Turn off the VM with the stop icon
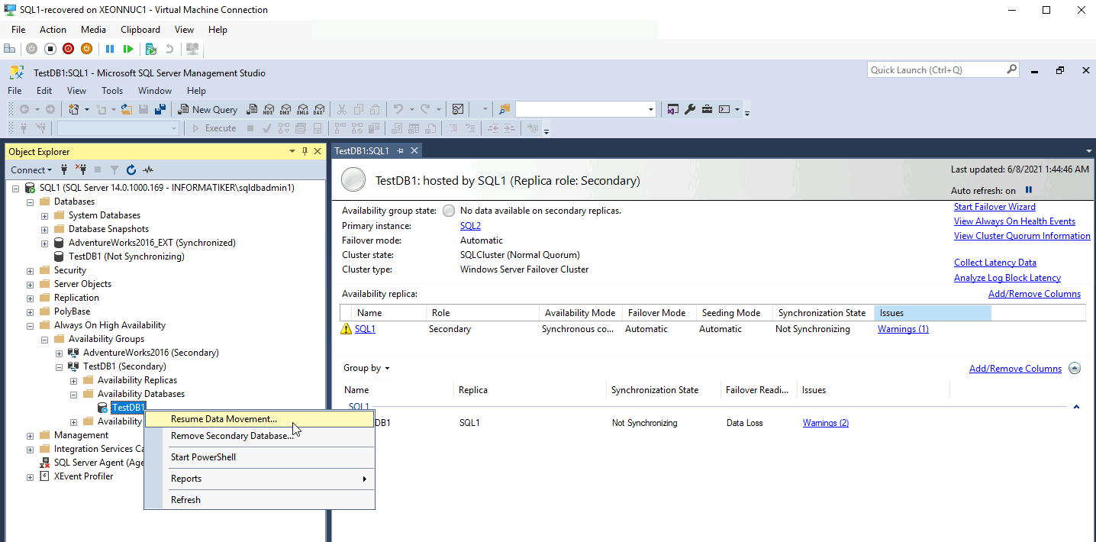Image resolution: width=1096 pixels, height=542 pixels. [50, 48]
